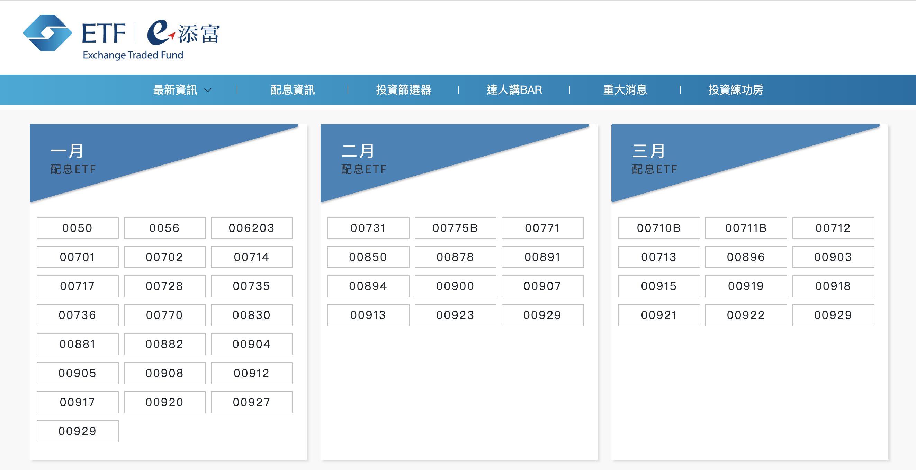
Task: Click the ETF exchange logo icon
Action: 47,33
